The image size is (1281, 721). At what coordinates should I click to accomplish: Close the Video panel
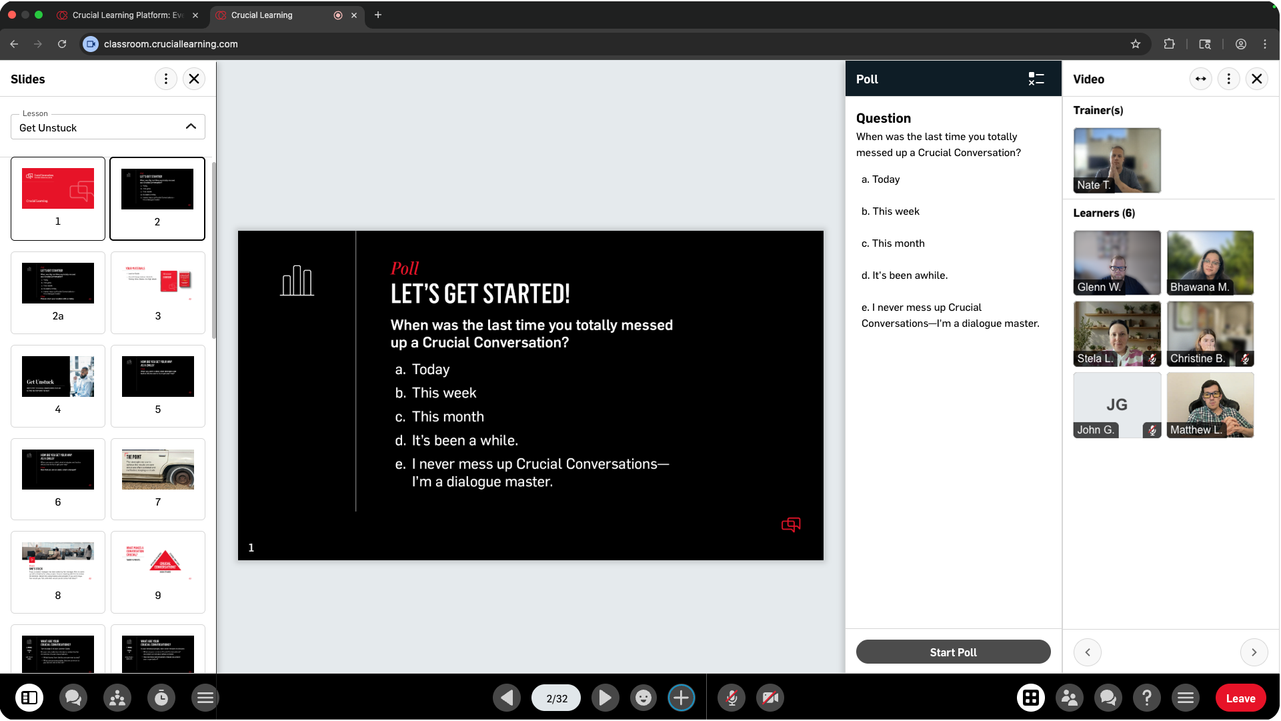(1257, 79)
